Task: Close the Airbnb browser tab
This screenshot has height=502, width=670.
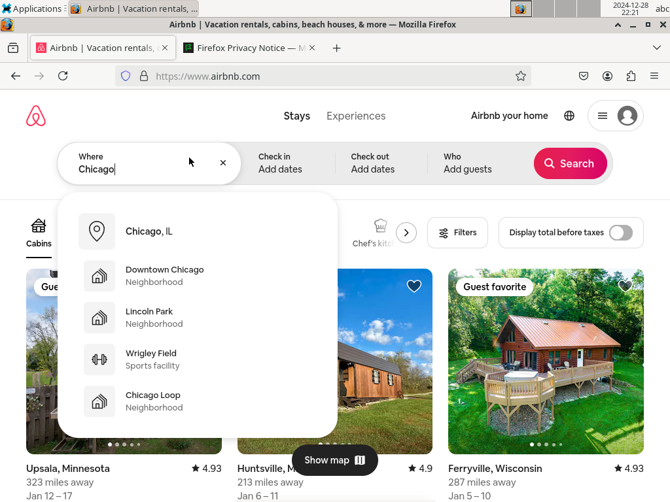Action: (x=165, y=48)
